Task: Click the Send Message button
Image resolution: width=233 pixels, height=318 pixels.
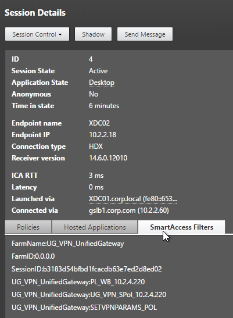Action: [145, 34]
